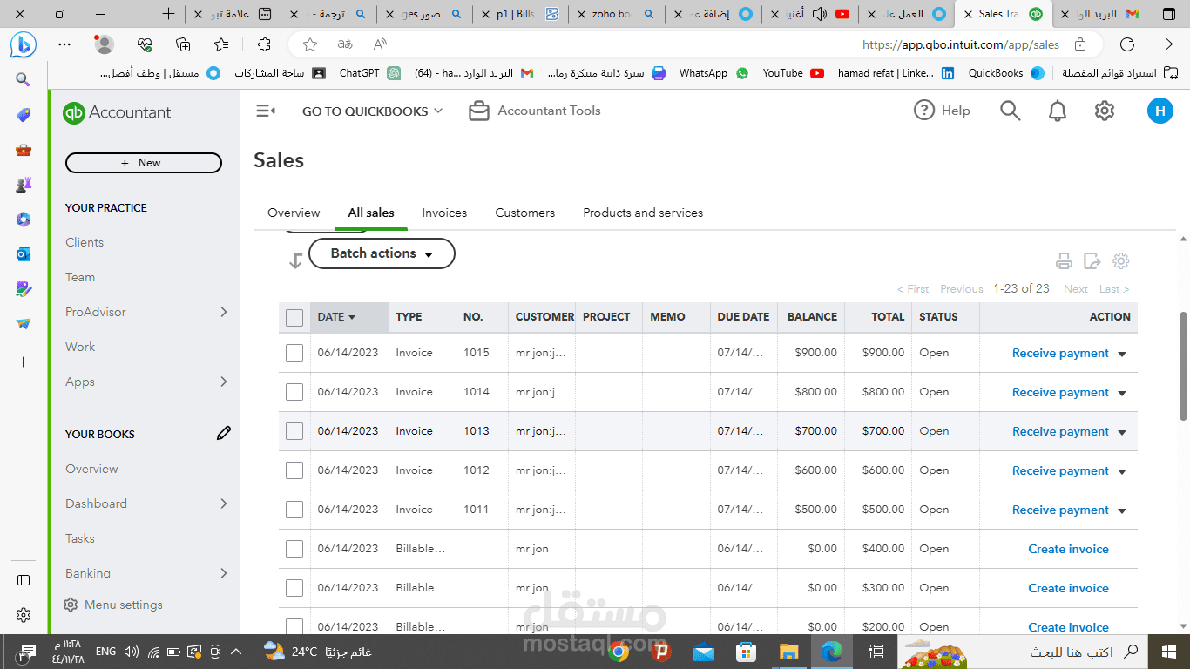Click Receive payment for invoice 1014
Viewport: 1190px width, 669px height.
click(x=1060, y=392)
